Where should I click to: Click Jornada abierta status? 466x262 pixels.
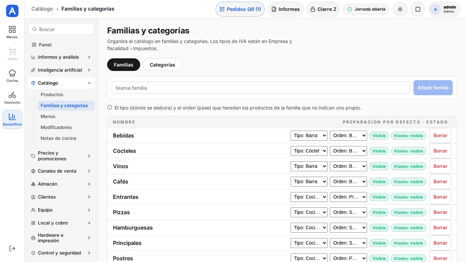(x=366, y=9)
